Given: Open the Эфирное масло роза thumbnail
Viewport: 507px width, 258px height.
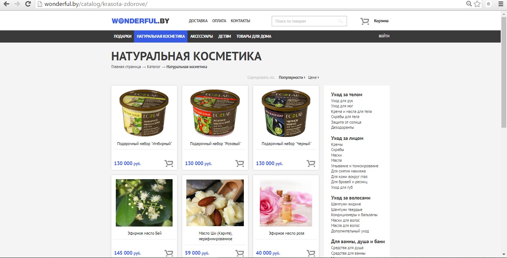Looking at the screenshot, I should (x=286, y=203).
